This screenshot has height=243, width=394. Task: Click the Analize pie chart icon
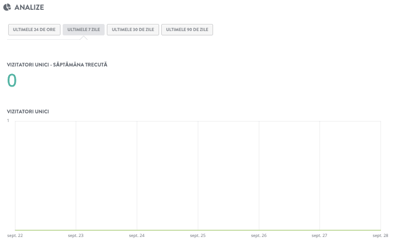point(7,8)
